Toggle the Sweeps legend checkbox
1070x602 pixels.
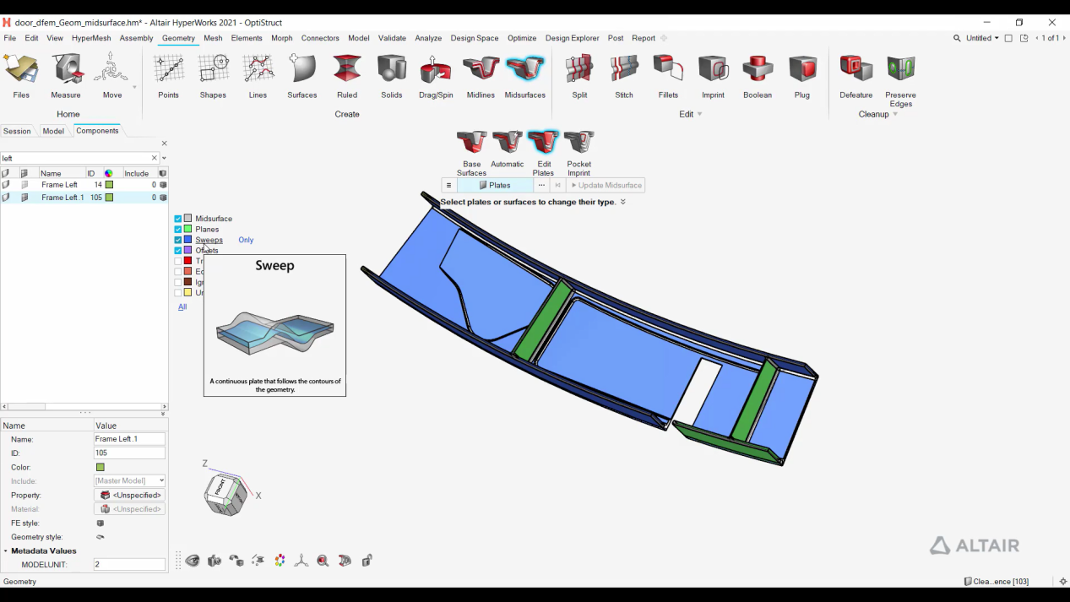pyautogui.click(x=178, y=240)
